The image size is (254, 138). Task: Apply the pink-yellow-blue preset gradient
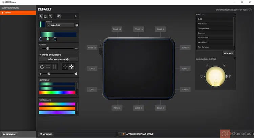(57, 104)
